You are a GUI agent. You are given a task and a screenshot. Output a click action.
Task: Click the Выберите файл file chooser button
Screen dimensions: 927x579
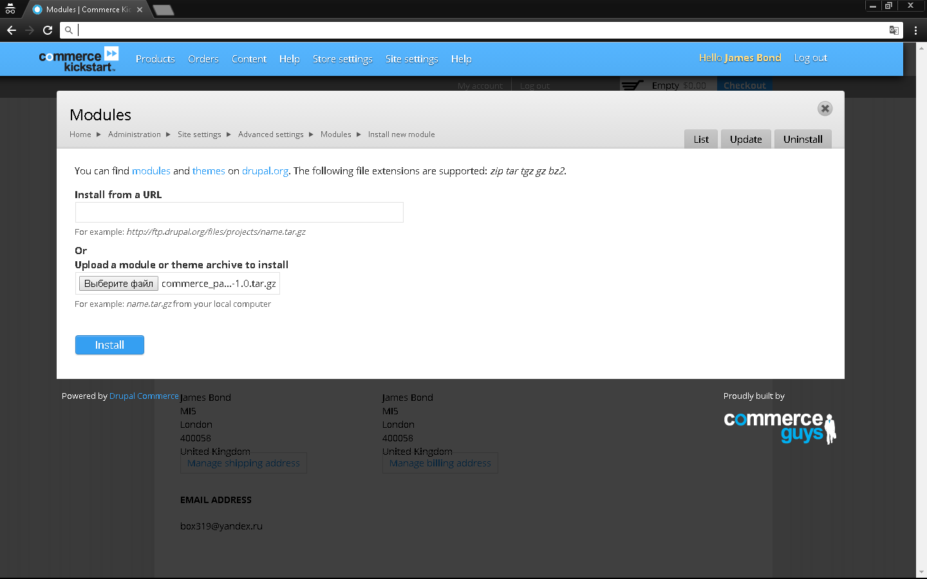(118, 284)
